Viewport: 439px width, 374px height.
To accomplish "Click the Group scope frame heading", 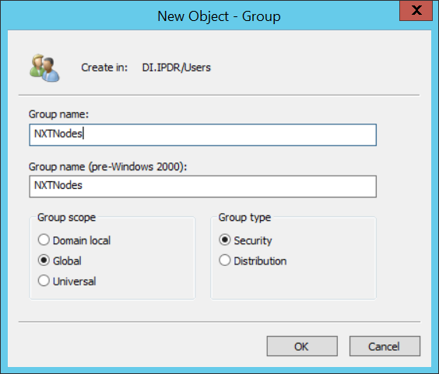I will click(67, 218).
